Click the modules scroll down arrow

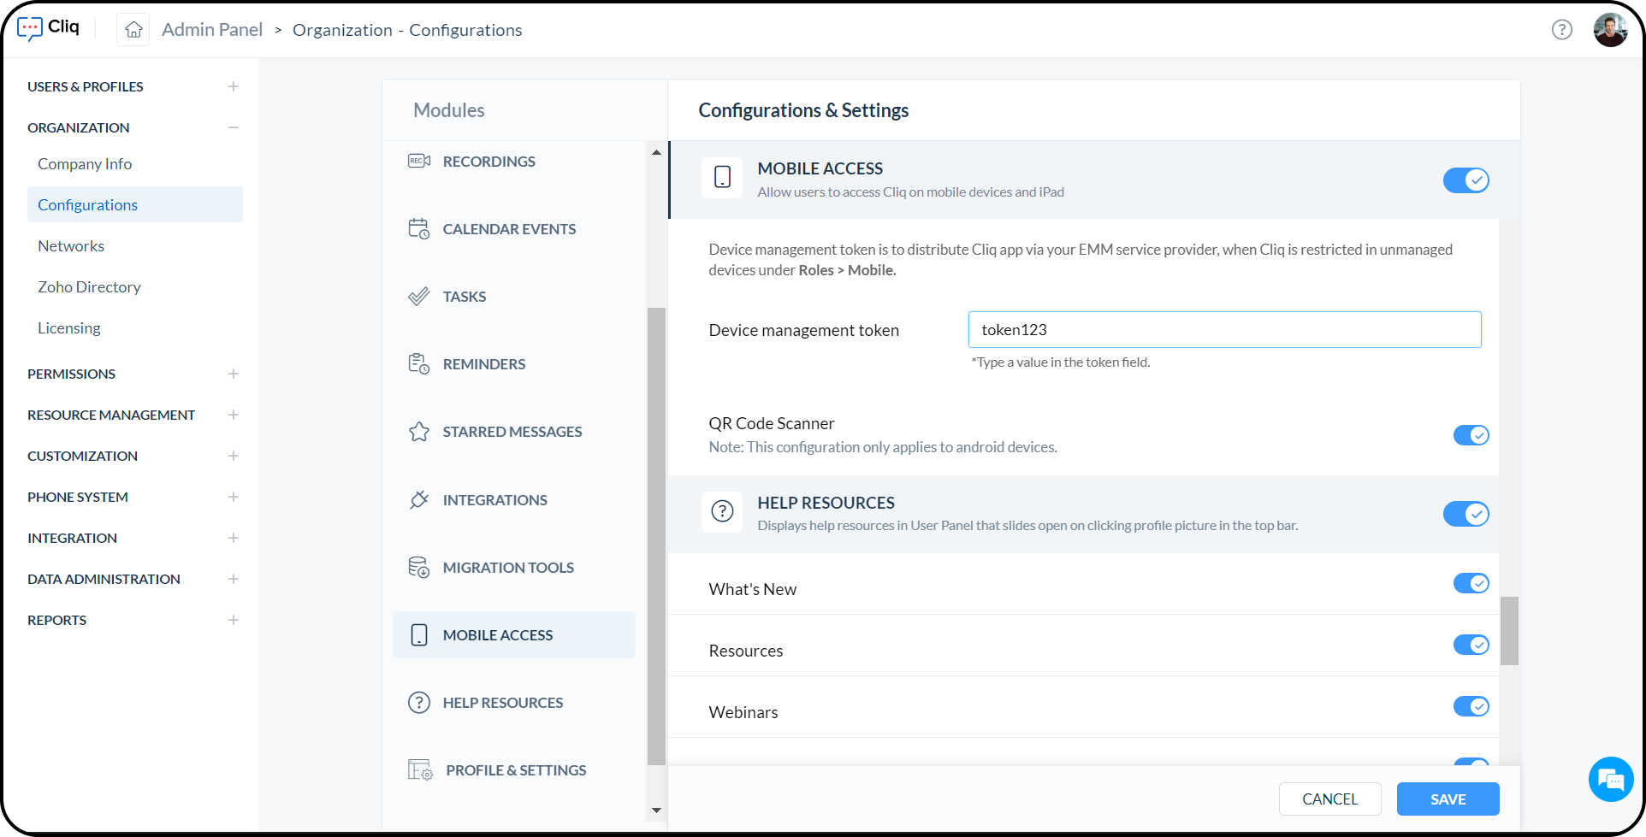click(656, 810)
